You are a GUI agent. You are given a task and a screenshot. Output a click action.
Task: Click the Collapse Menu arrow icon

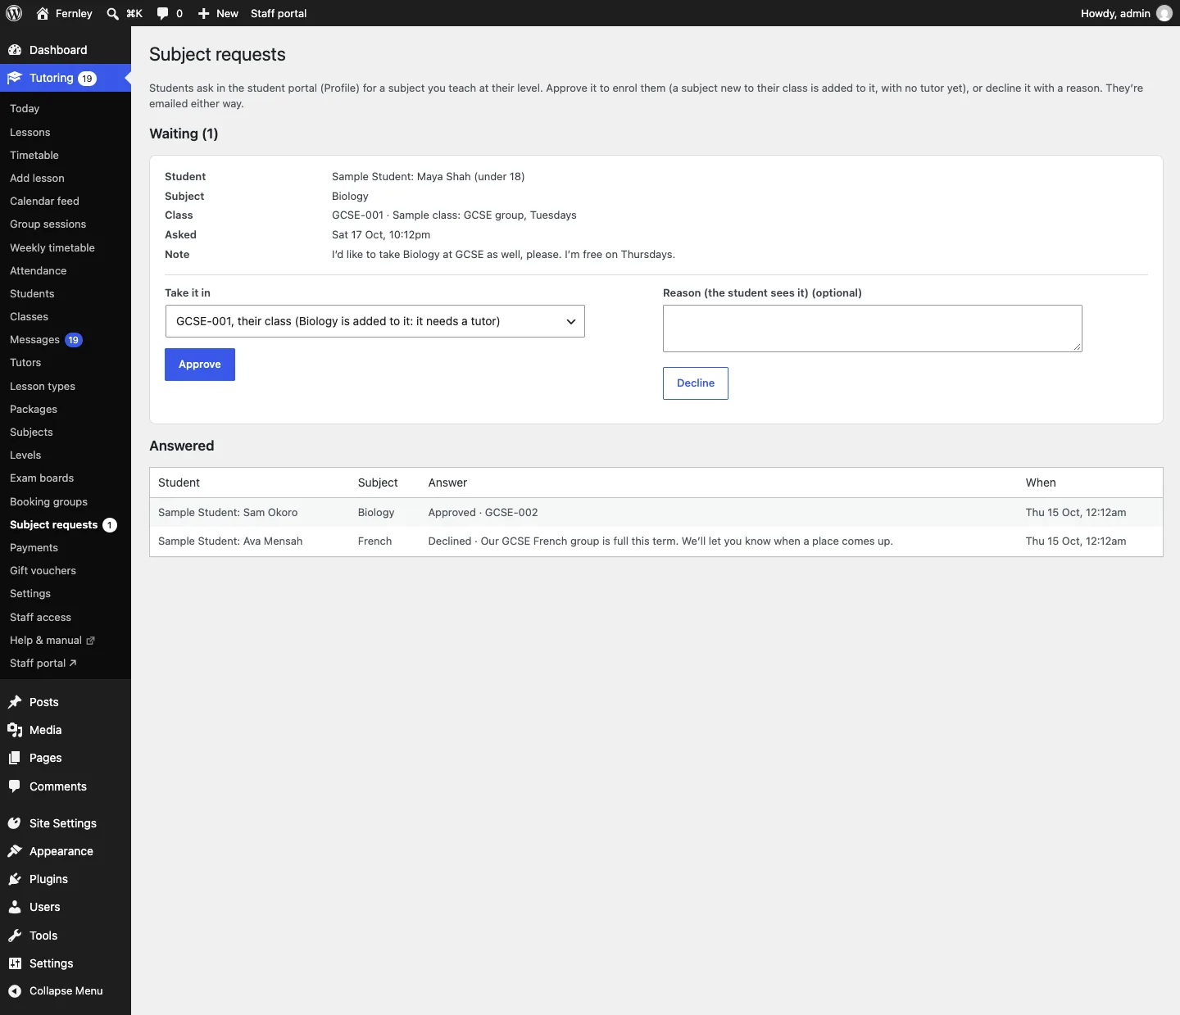click(x=15, y=990)
